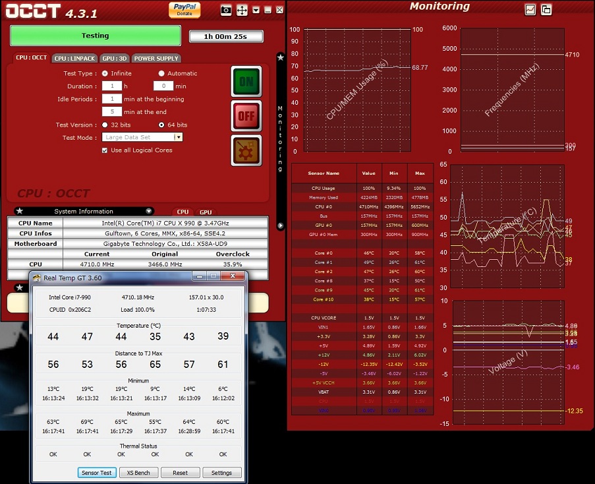Viewport: 595px width, 484px height.
Task: Select the Automatic test type radio
Action: pyautogui.click(x=161, y=73)
